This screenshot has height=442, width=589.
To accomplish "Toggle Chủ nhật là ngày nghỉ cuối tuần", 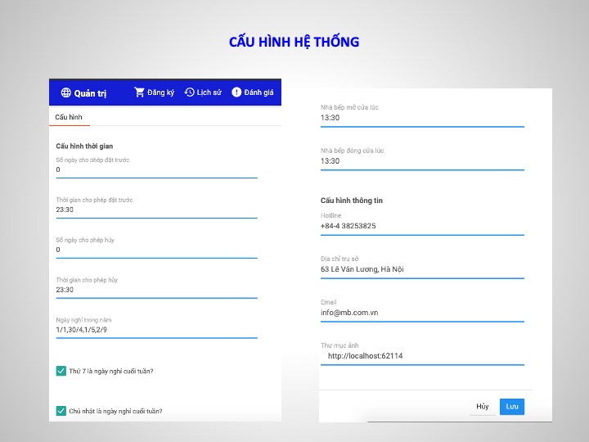I will [x=61, y=411].
